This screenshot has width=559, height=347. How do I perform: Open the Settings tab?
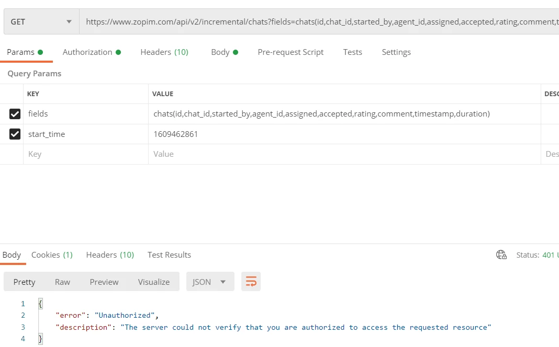(396, 52)
